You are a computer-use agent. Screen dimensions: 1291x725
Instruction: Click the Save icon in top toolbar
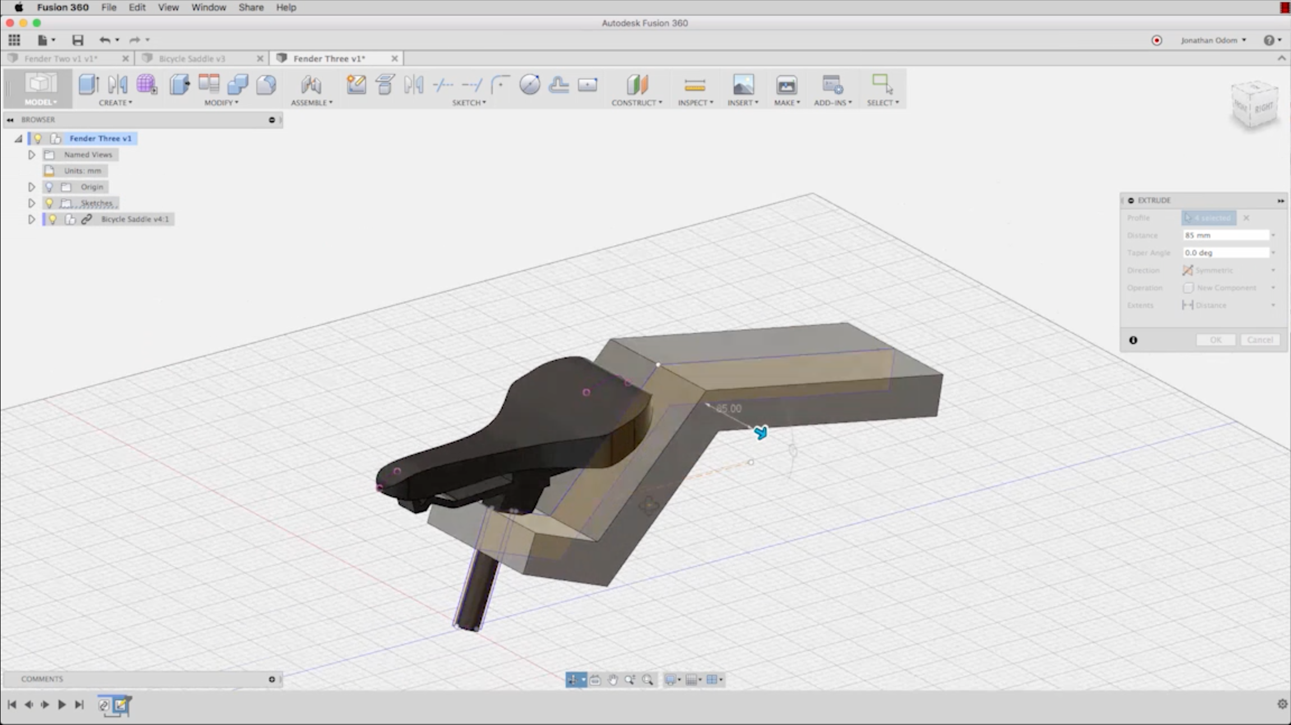pyautogui.click(x=77, y=40)
